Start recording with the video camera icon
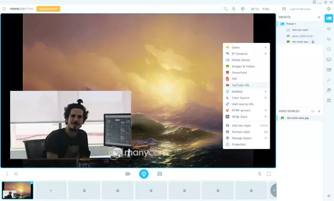 tap(128, 174)
